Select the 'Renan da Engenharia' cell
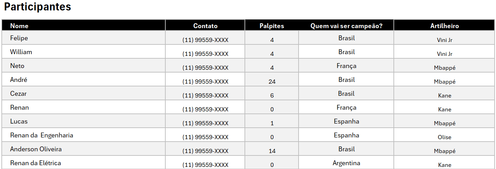The height and width of the screenshot is (169, 496). [42, 135]
